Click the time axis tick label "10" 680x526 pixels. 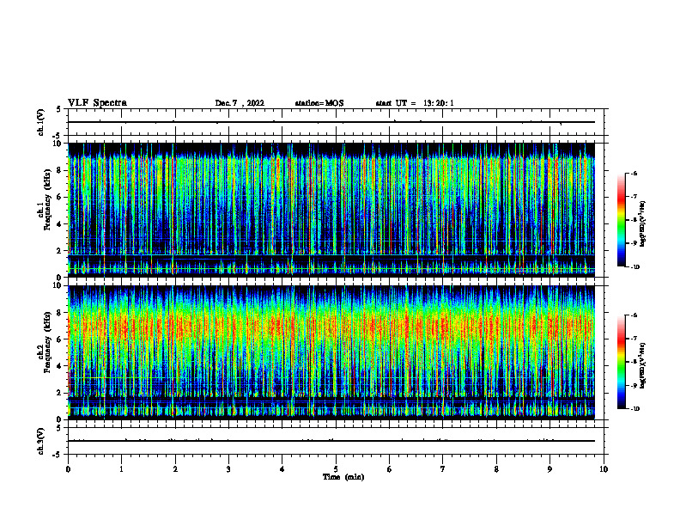(x=604, y=469)
